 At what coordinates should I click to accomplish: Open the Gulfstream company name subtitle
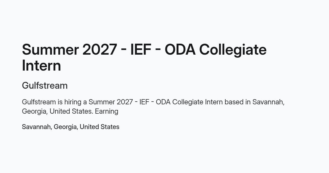coord(45,85)
